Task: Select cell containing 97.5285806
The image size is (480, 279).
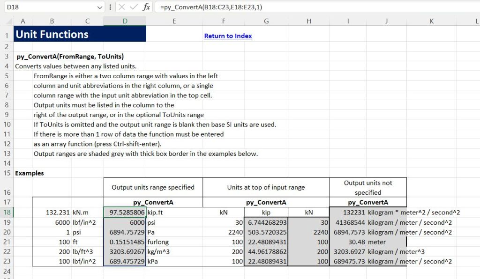Action: [125, 213]
